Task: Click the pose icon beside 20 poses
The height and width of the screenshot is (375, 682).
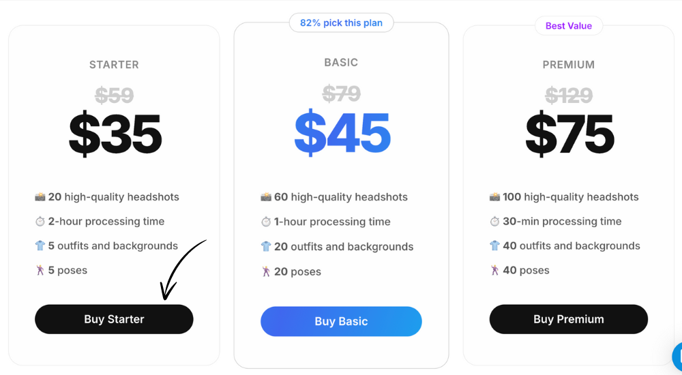Action: 266,271
